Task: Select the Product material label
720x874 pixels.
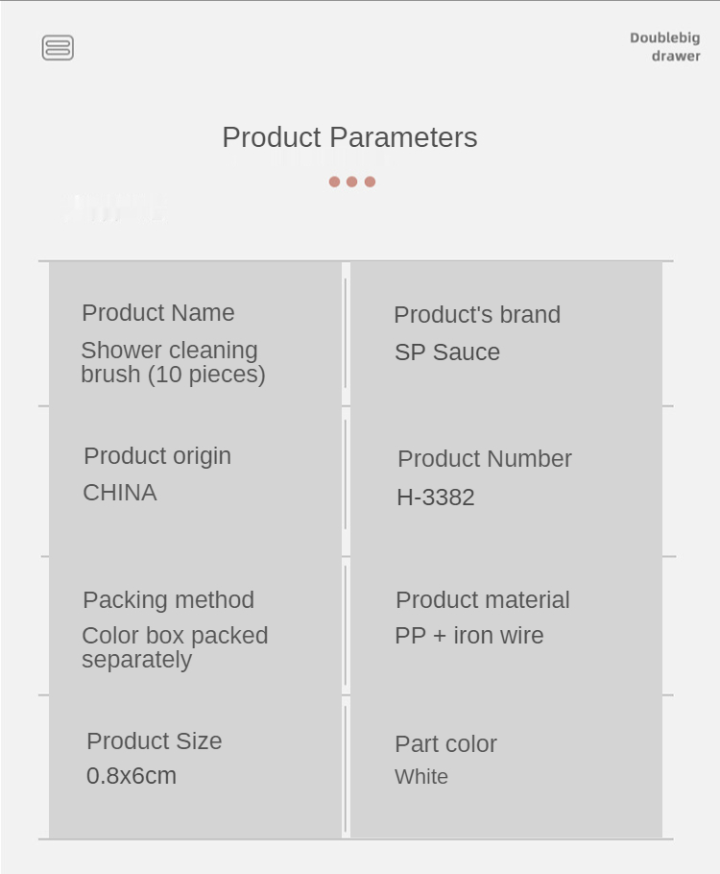Action: click(483, 600)
